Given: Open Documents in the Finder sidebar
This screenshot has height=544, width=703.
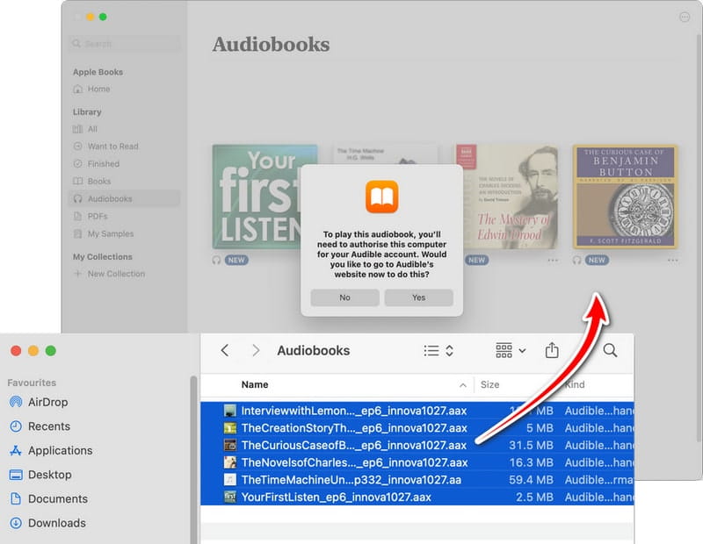Looking at the screenshot, I should point(57,498).
